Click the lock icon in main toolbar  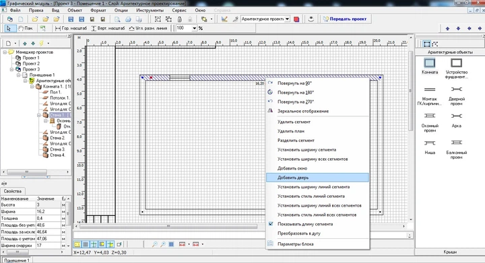(179, 19)
